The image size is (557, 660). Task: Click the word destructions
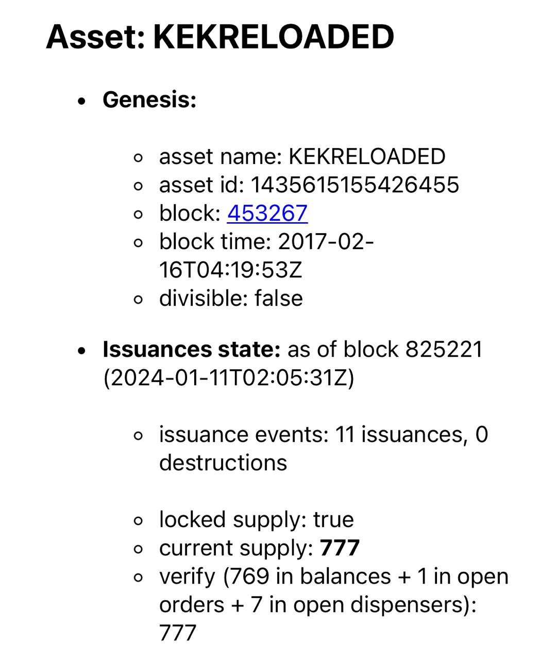point(223,463)
